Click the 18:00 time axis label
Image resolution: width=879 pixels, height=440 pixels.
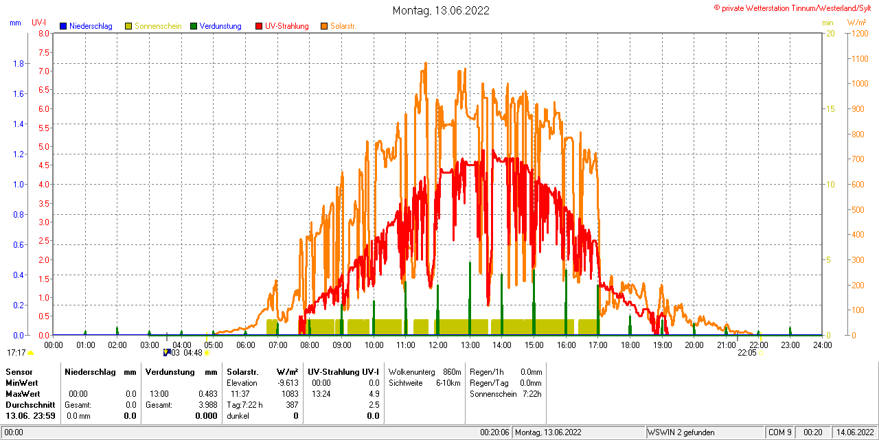click(x=630, y=345)
